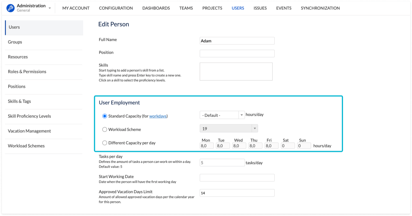The image size is (412, 216).
Task: Open the Workload Scheme 19 dropdown
Action: [x=229, y=129]
